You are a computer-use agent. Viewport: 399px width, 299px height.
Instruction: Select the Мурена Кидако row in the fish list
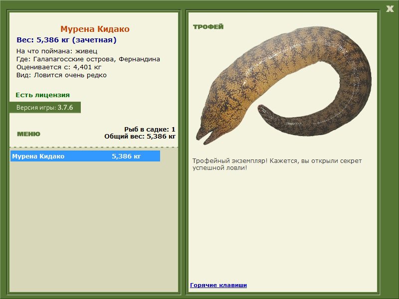(x=85, y=156)
